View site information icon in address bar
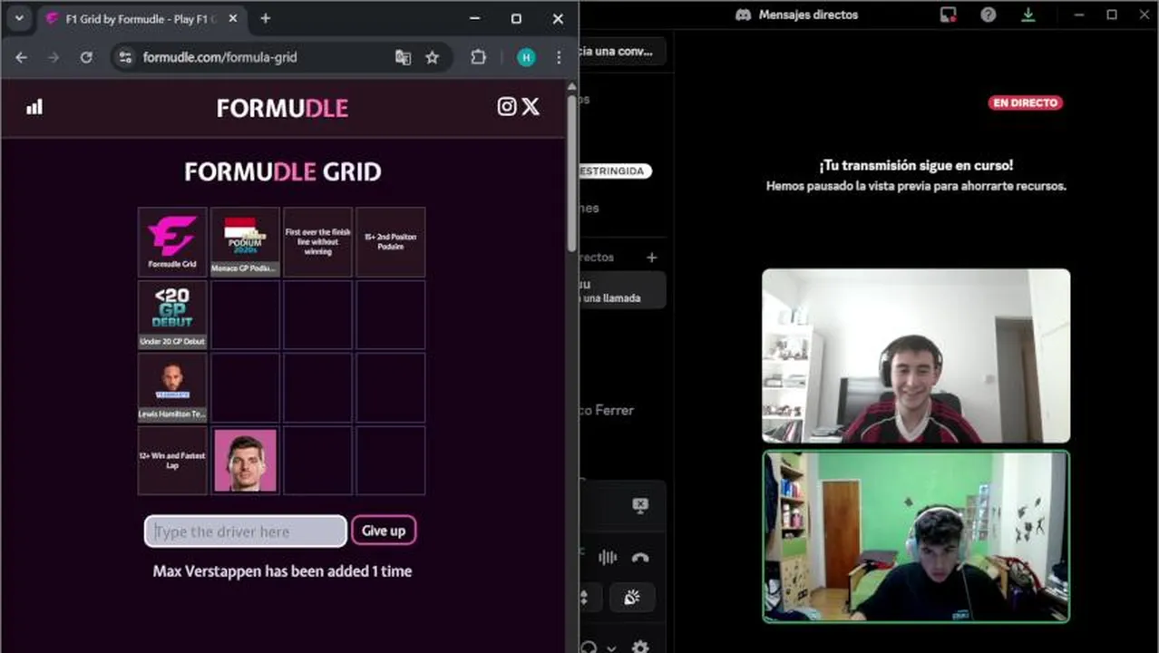The height and width of the screenshot is (653, 1159). (126, 57)
